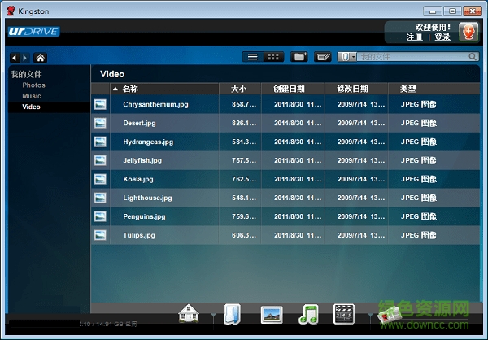Screen dimensions: 488x340
Task: Click the rename/edit toolbar icon
Action: coord(323,57)
